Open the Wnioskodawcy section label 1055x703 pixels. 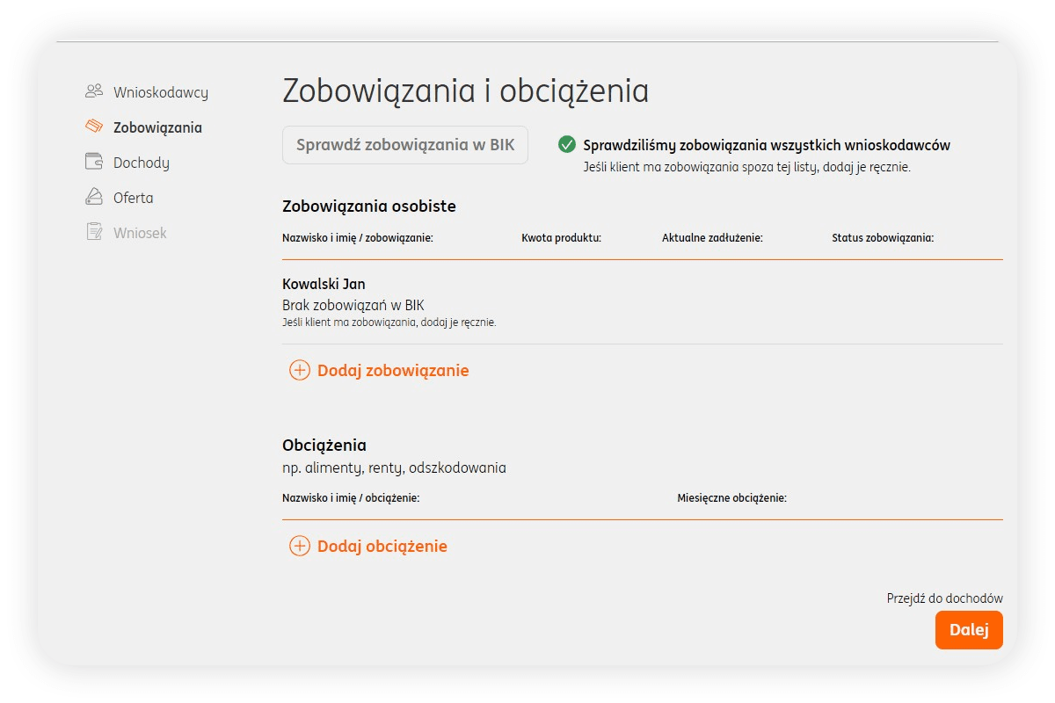point(161,92)
